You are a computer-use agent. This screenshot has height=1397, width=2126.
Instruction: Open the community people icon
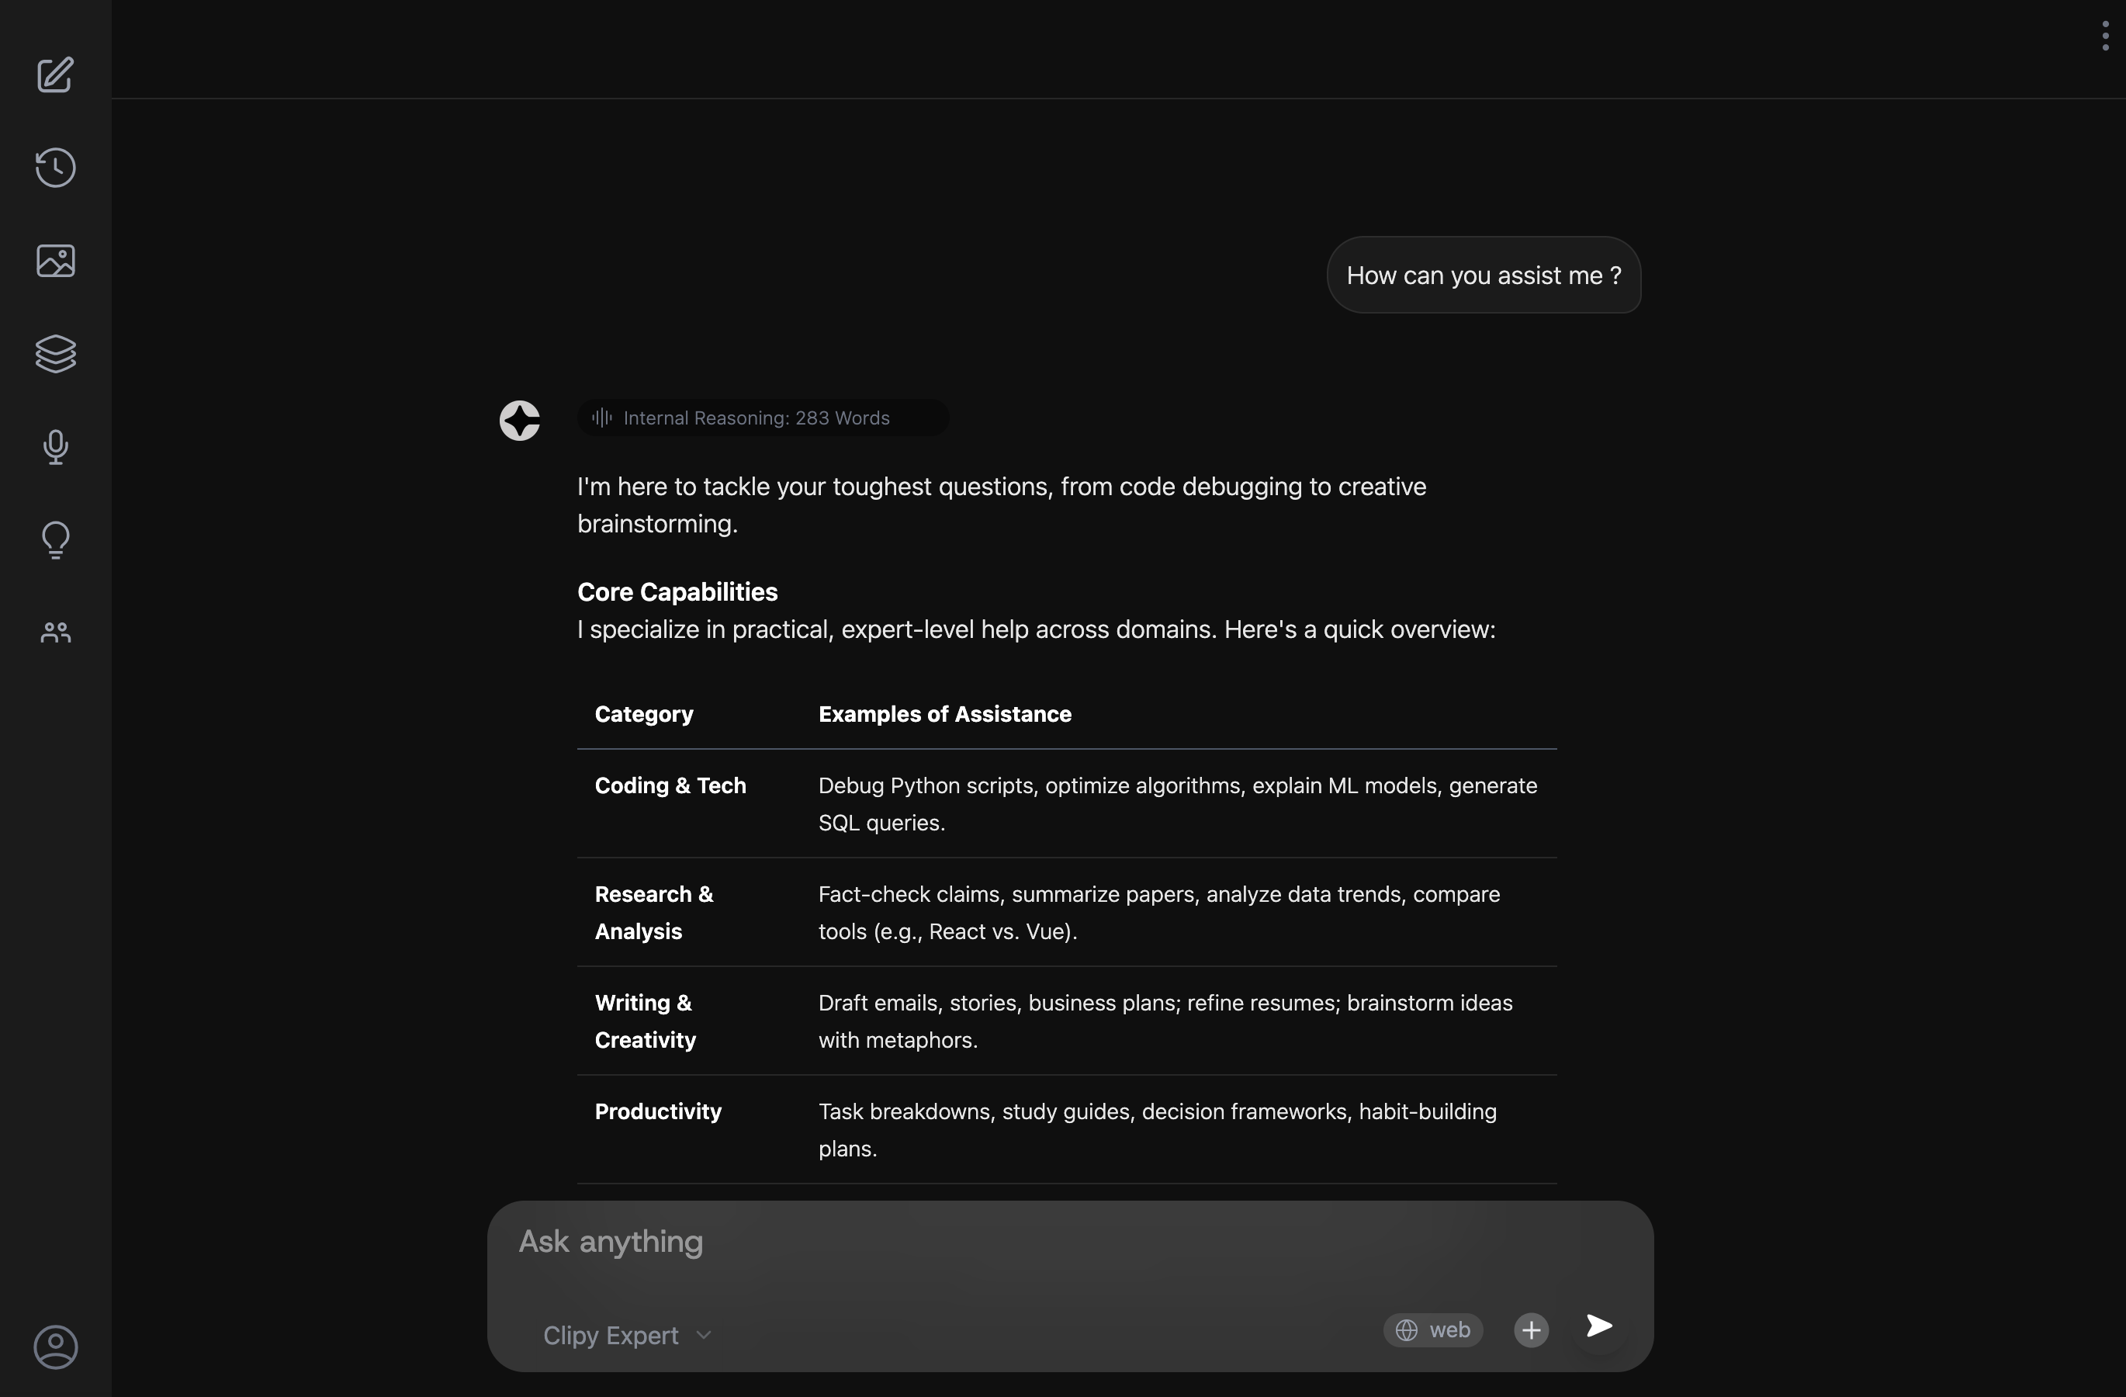pyautogui.click(x=54, y=633)
